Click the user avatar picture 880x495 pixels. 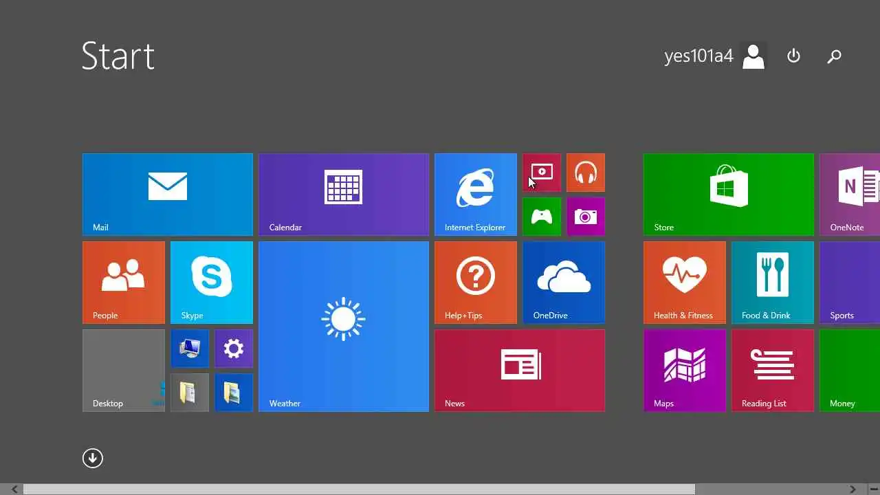pyautogui.click(x=753, y=56)
